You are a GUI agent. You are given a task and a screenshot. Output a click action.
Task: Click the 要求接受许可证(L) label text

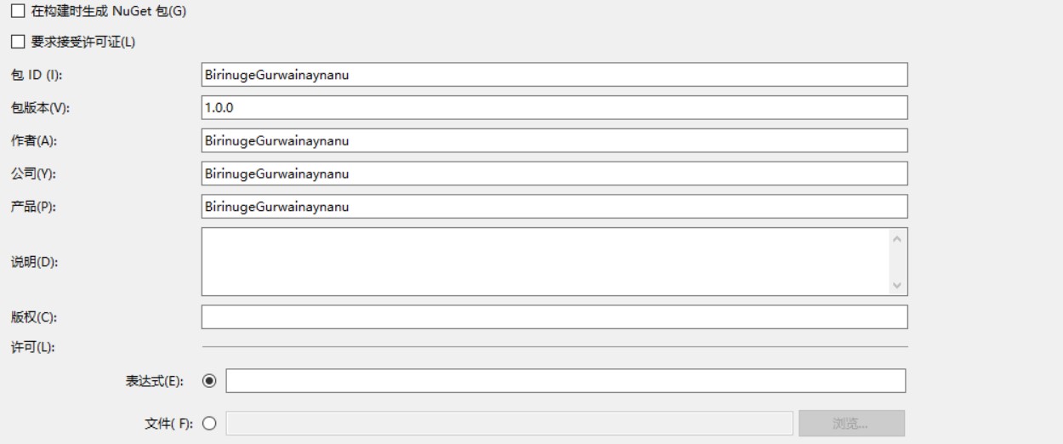pyautogui.click(x=83, y=42)
